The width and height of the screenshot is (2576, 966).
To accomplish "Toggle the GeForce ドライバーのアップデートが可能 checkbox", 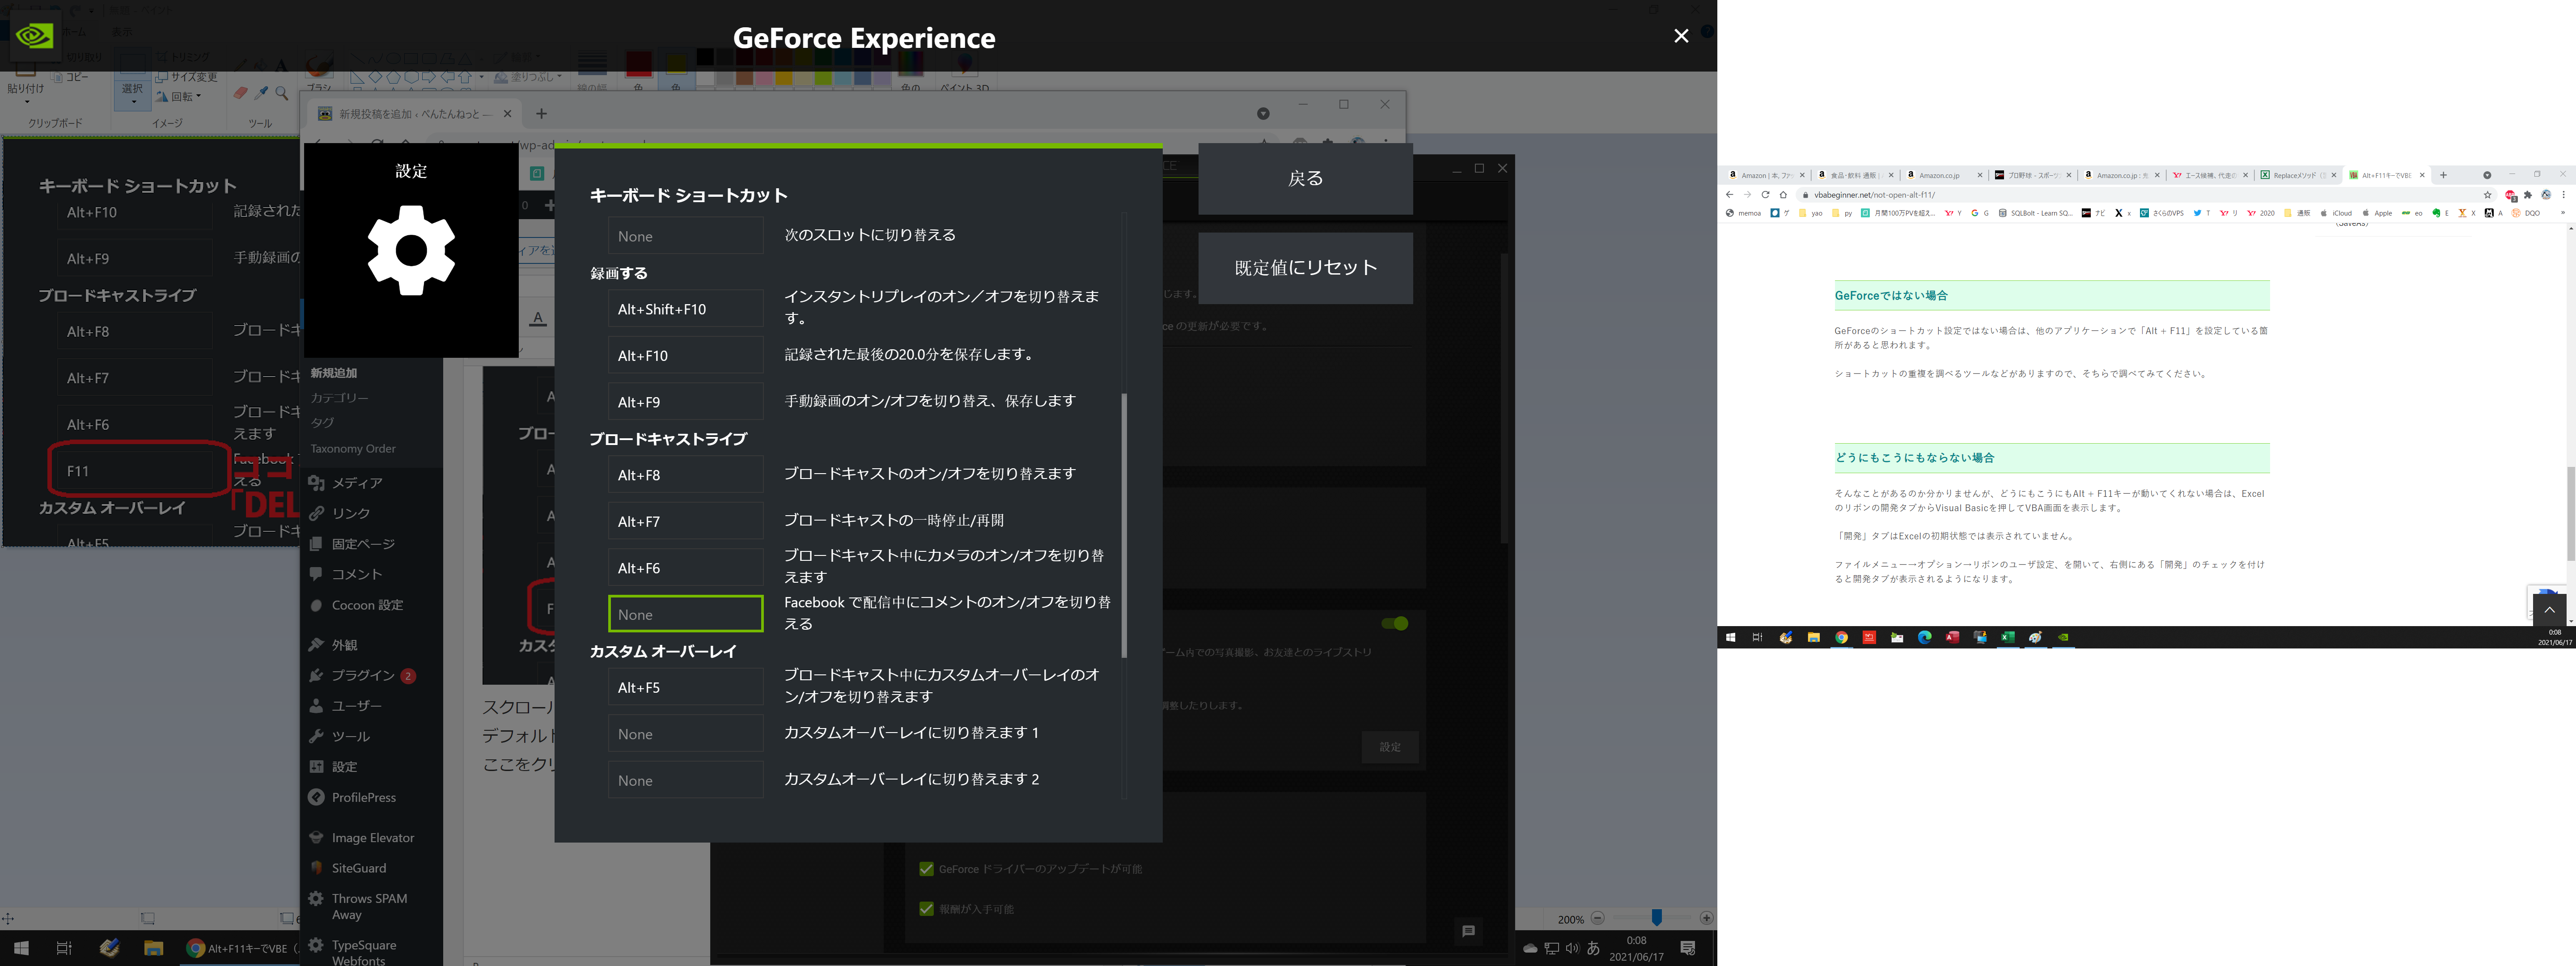I will click(x=926, y=869).
